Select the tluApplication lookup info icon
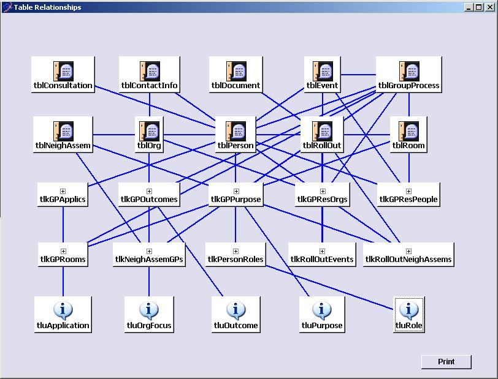Screen dimensions: 498x379 [63, 310]
